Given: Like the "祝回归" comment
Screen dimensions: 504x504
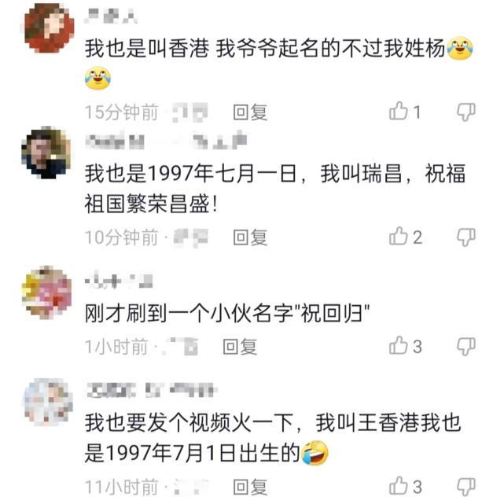Looking at the screenshot, I should pyautogui.click(x=399, y=346).
